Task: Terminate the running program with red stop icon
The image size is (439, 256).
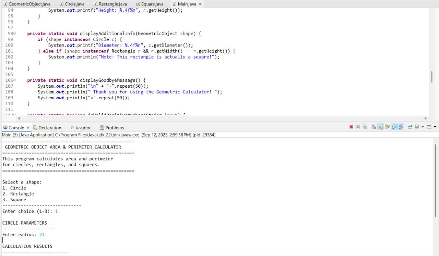Action: click(351, 127)
